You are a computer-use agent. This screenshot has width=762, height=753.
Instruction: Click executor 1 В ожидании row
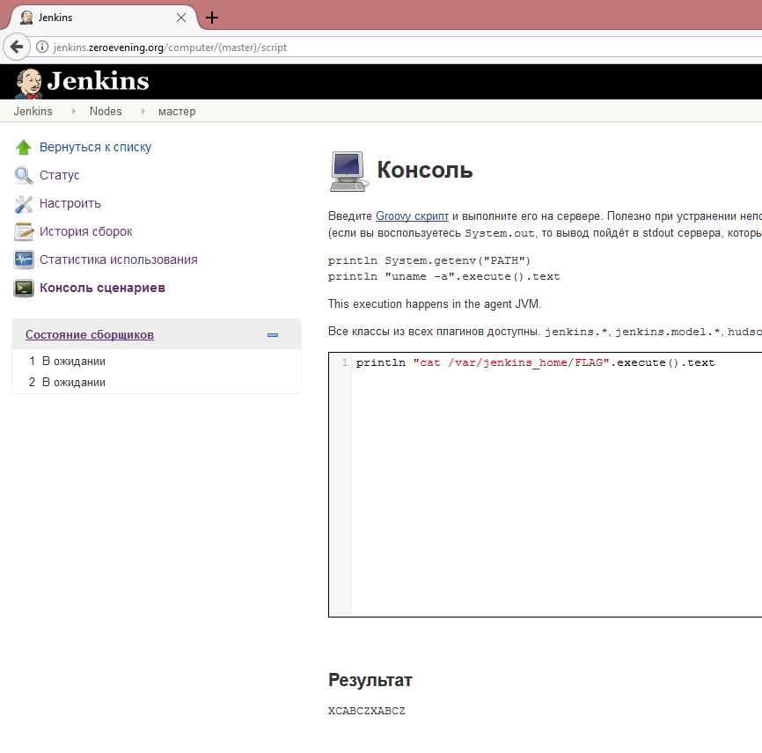(157, 361)
